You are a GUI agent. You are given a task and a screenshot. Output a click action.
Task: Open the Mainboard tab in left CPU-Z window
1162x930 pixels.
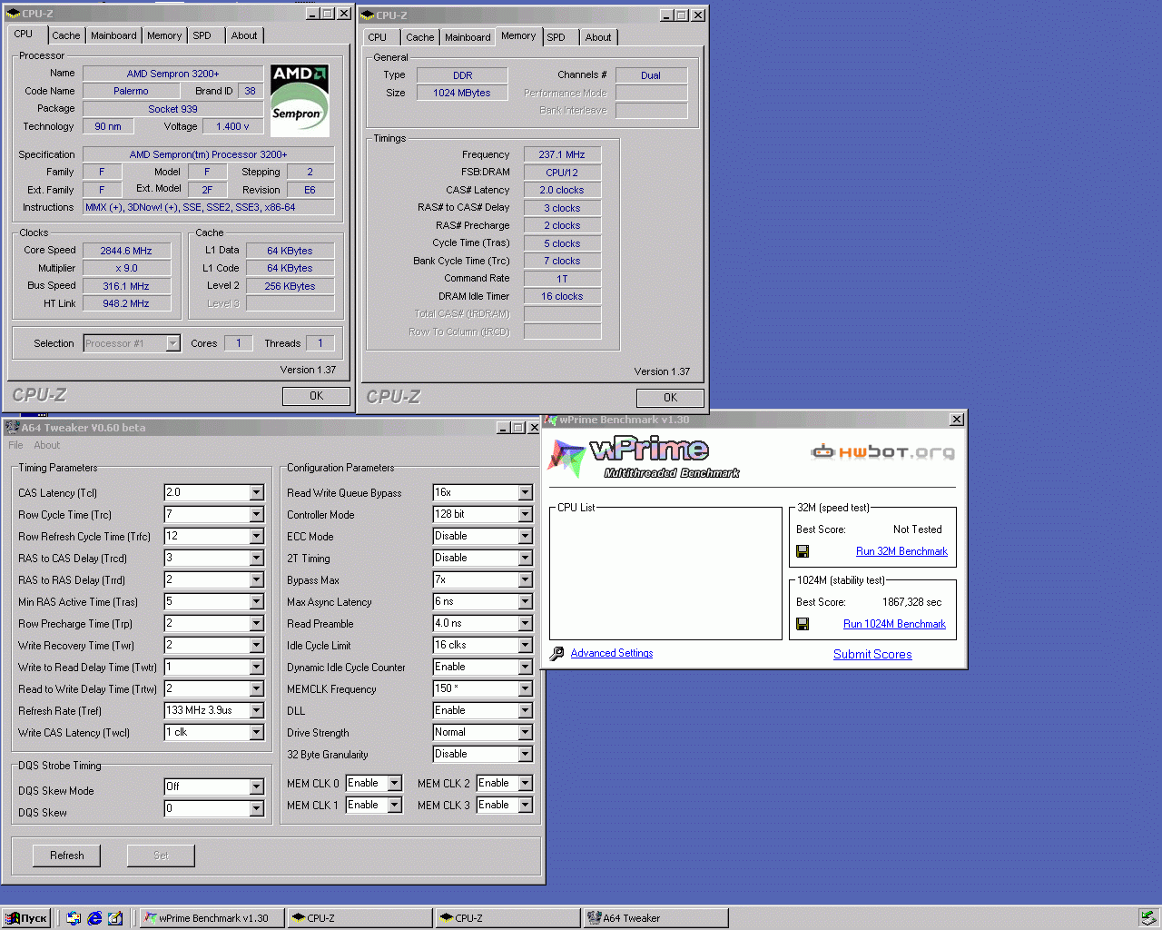coord(113,35)
